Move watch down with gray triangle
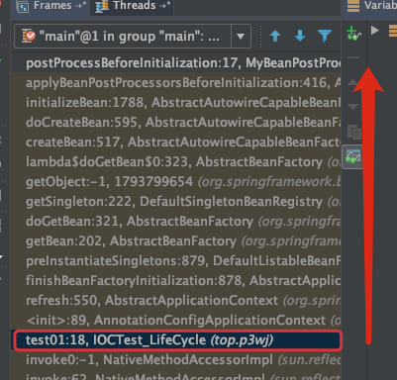 point(353,107)
